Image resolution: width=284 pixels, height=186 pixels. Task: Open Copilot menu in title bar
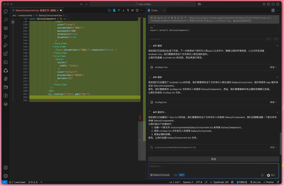point(200,4)
